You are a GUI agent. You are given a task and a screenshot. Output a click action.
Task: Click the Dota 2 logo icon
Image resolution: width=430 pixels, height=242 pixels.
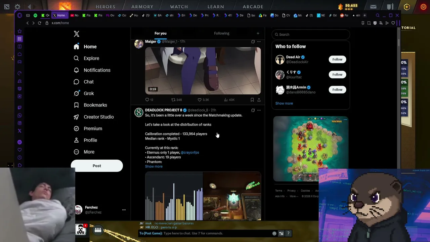tap(7, 6)
